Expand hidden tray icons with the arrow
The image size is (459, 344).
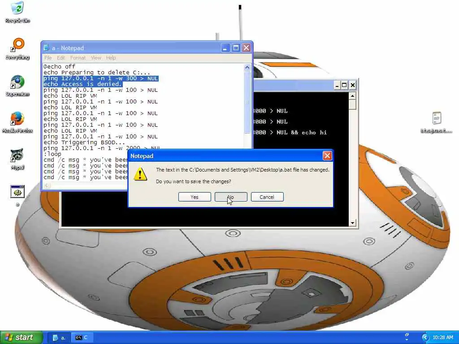pyautogui.click(x=425, y=338)
